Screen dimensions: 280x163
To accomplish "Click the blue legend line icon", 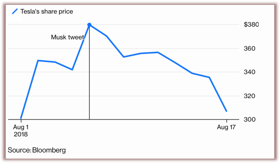I will pyautogui.click(x=15, y=12).
